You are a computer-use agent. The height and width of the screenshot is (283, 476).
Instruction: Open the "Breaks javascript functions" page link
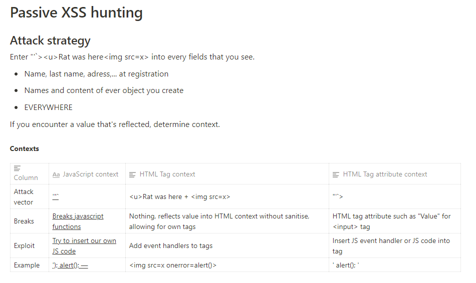[x=78, y=221]
